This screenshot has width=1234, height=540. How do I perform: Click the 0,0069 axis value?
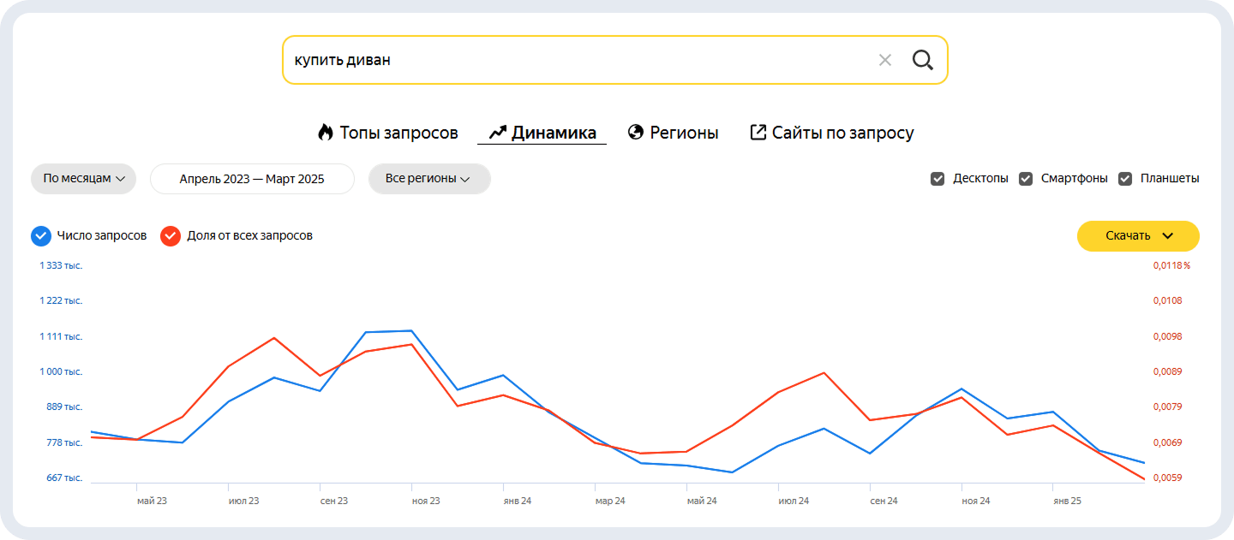tap(1167, 442)
